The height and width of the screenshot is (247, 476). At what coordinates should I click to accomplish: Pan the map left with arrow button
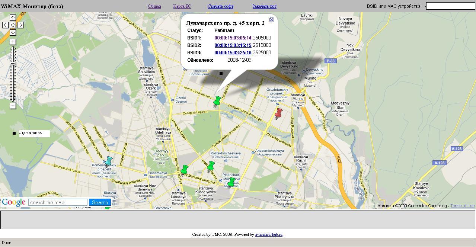pyautogui.click(x=5, y=25)
